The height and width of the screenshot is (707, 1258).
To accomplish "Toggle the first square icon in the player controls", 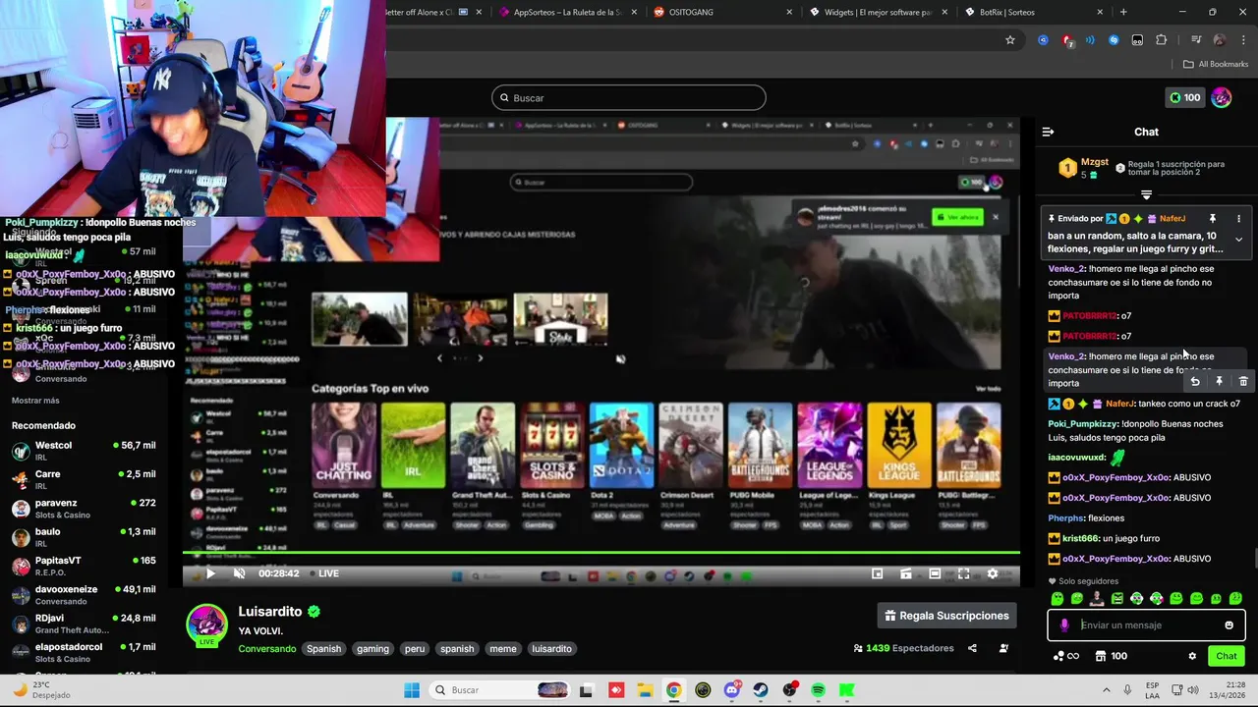I will [x=878, y=573].
